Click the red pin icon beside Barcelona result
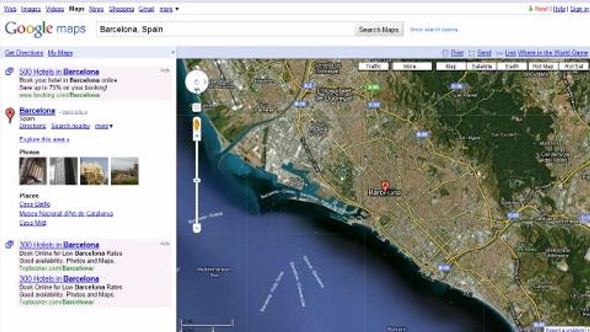The image size is (590, 332). (10, 115)
